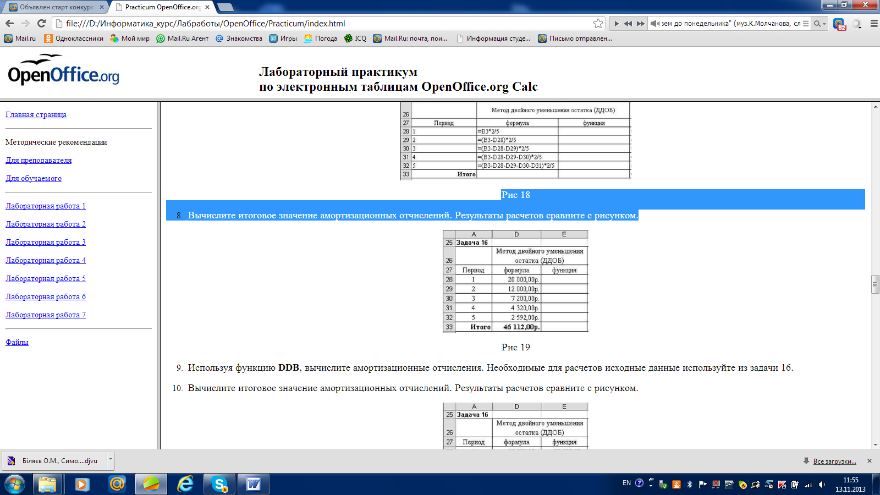The height and width of the screenshot is (495, 880).
Task: Open the music playlist list icon
Action: tap(806, 24)
